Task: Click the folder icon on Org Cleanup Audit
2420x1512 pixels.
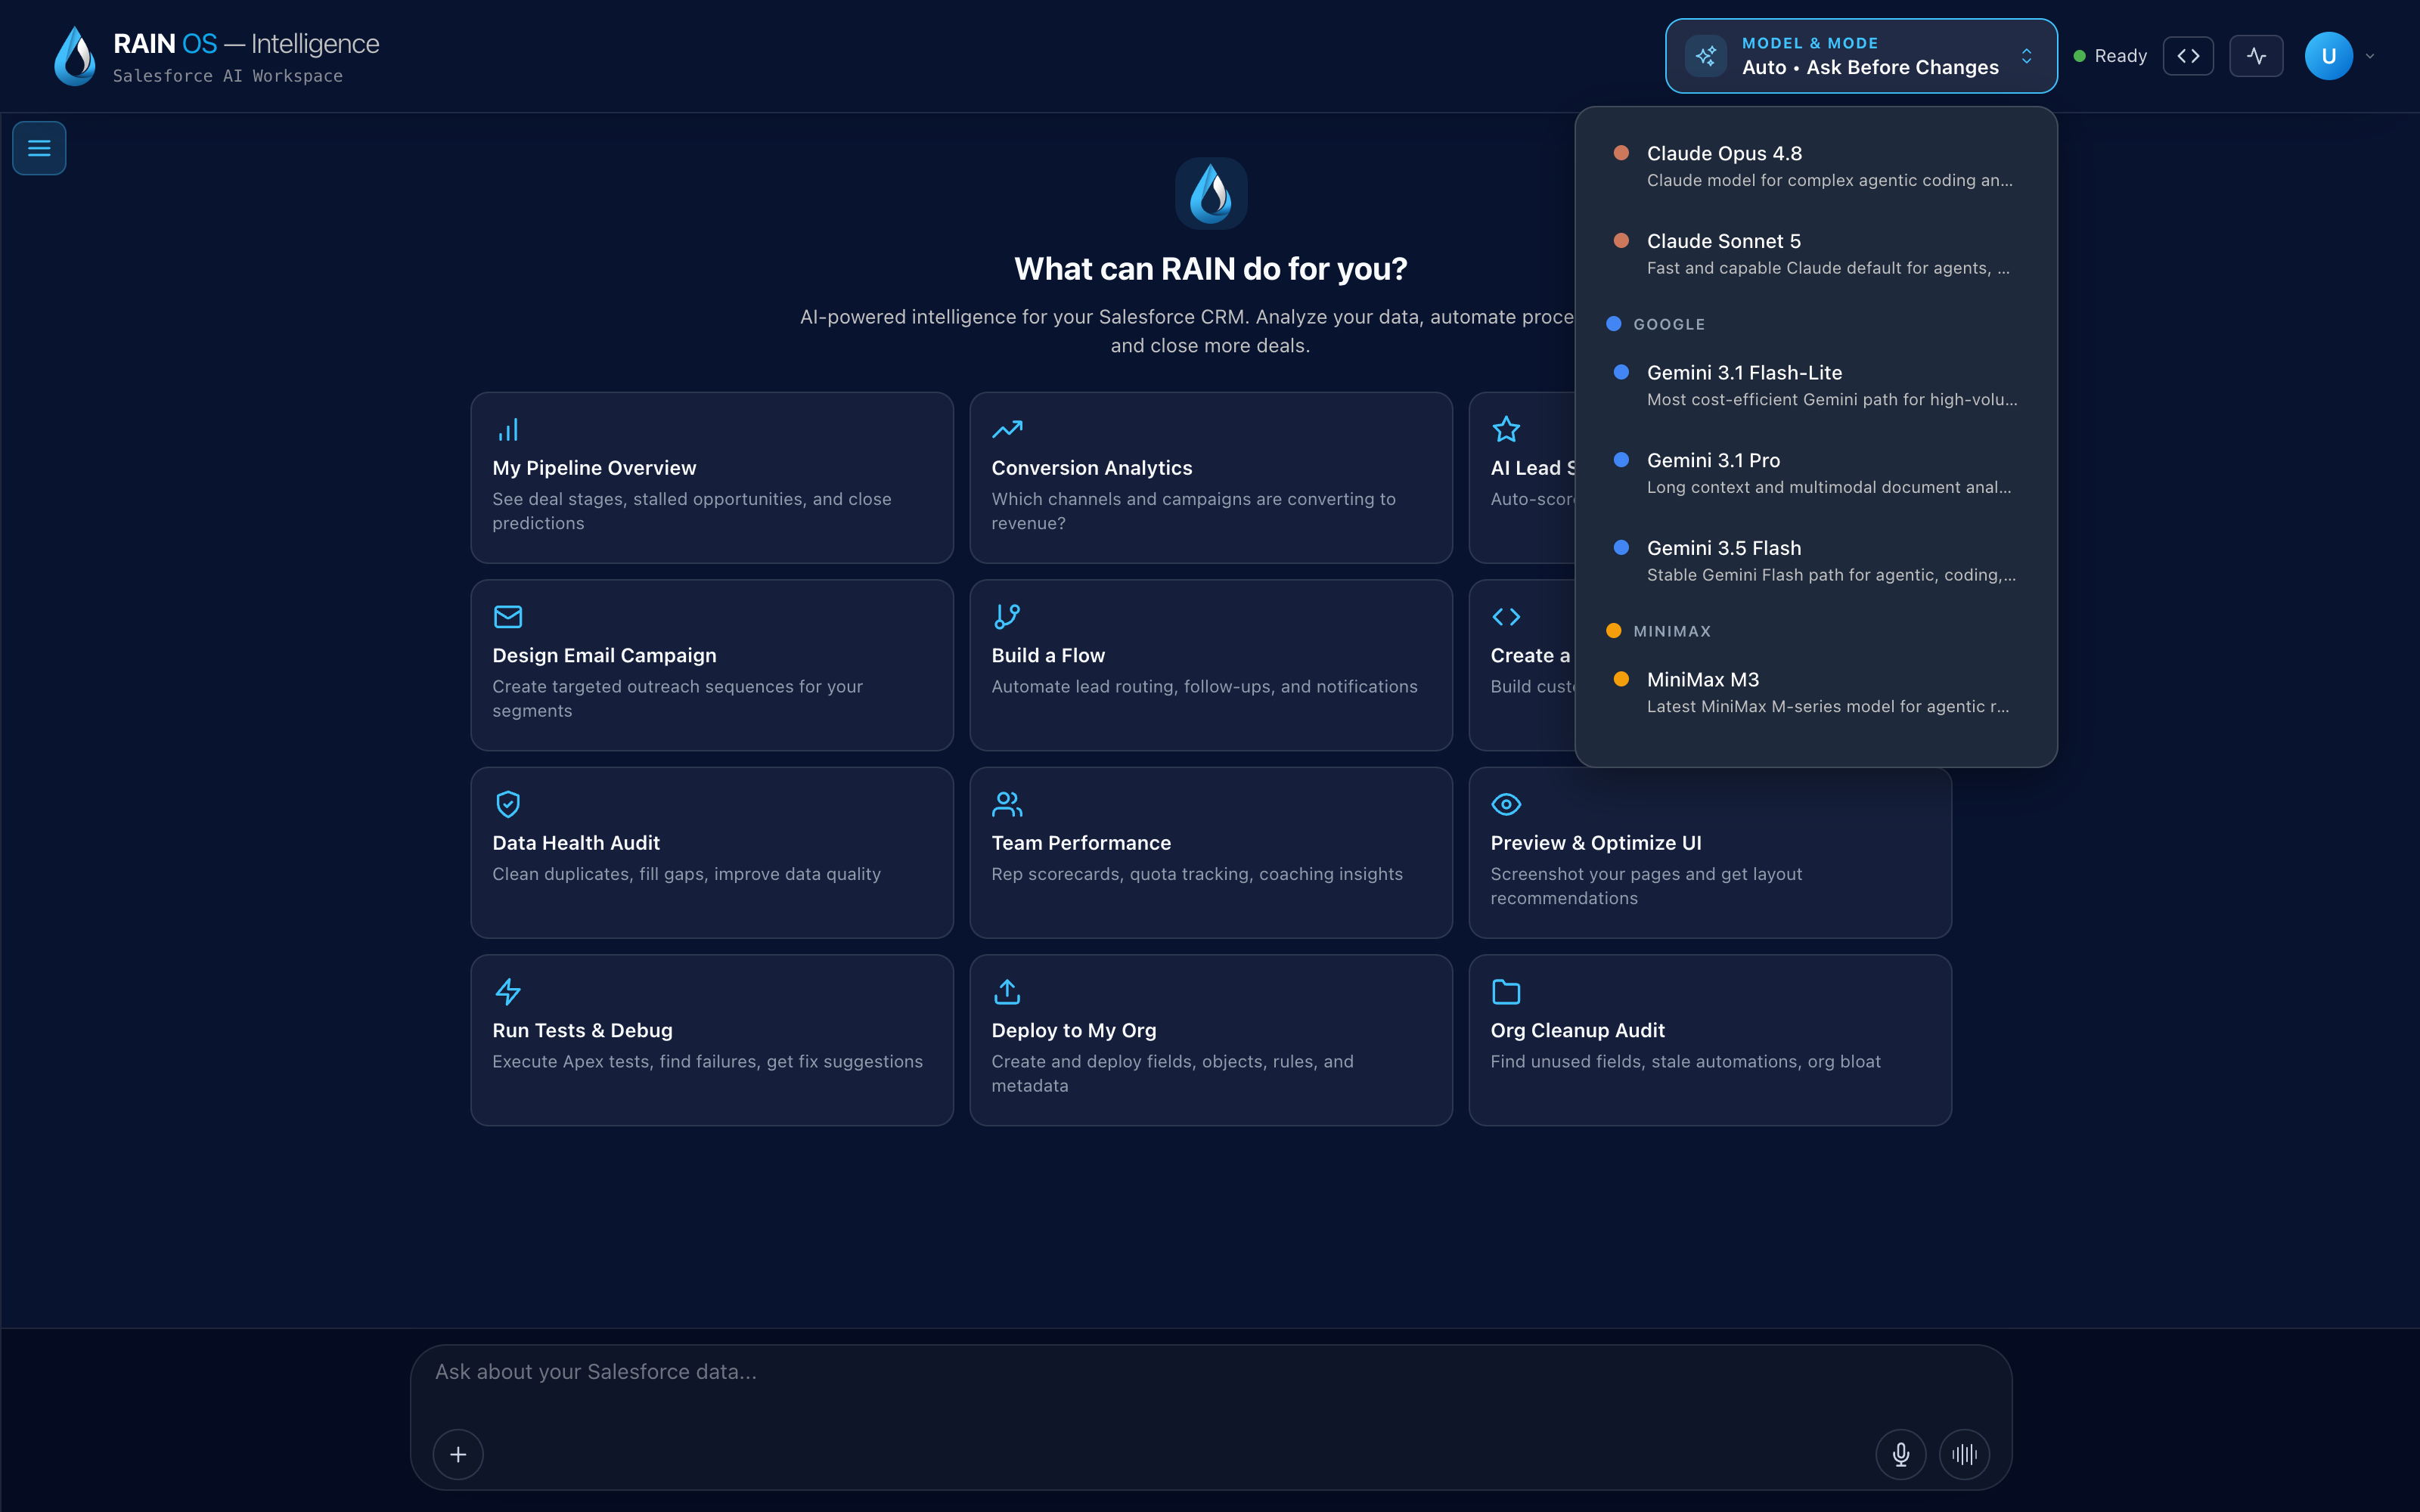Action: click(x=1506, y=992)
